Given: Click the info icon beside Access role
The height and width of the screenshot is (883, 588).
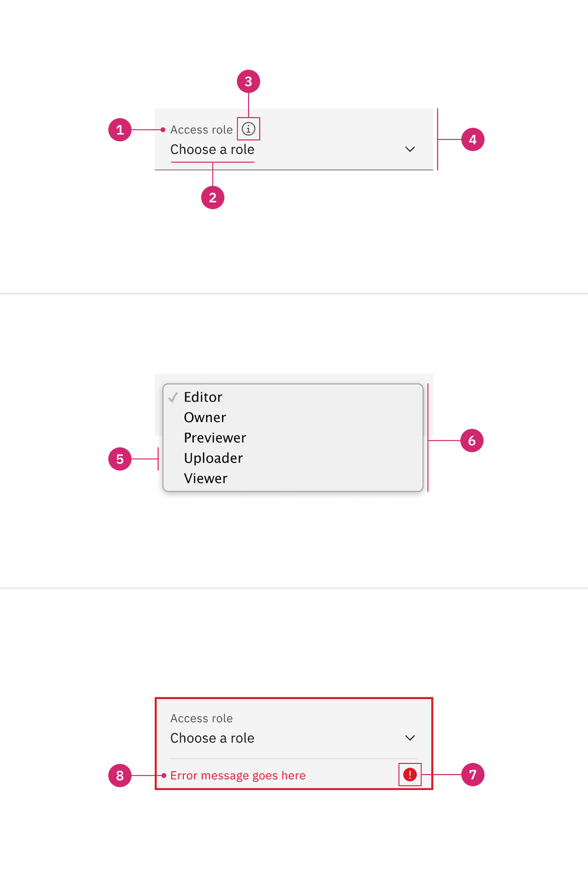Looking at the screenshot, I should pos(249,129).
